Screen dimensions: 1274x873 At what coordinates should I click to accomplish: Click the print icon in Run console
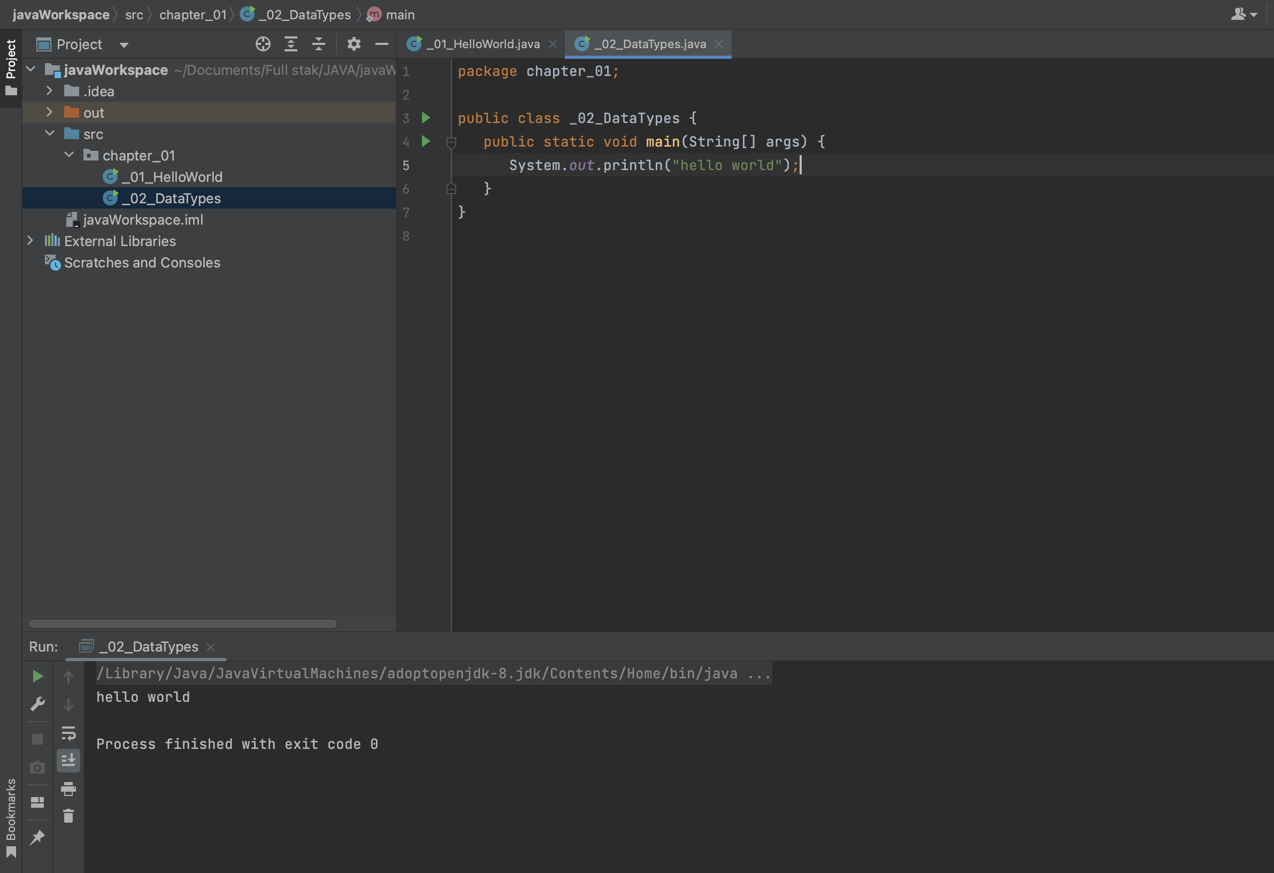coord(68,788)
